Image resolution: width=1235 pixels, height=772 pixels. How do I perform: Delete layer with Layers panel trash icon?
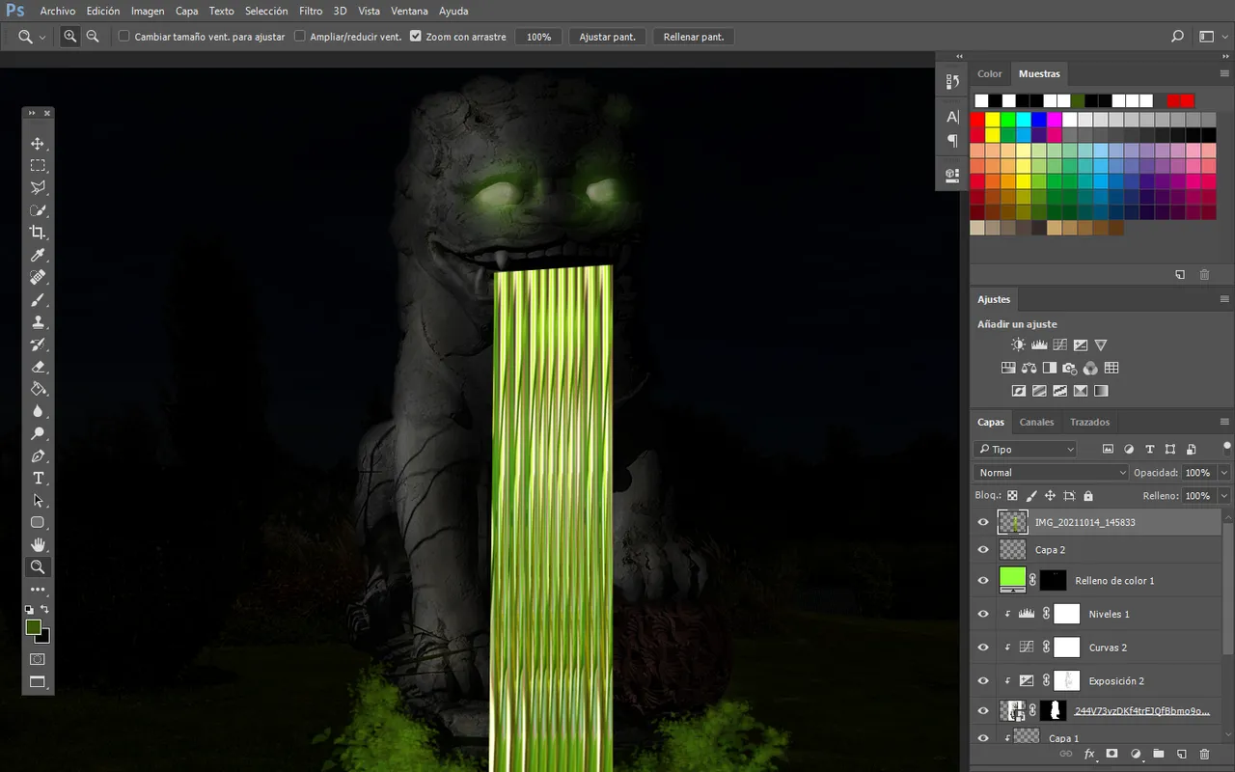(1204, 754)
